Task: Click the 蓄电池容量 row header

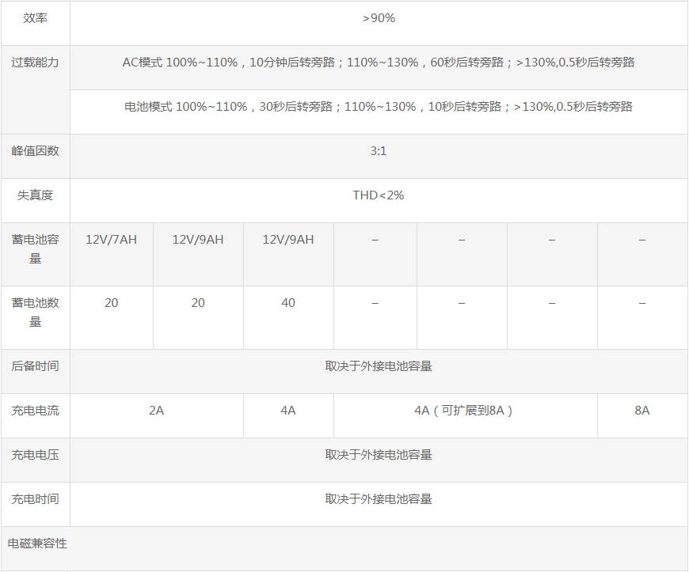Action: 35,248
